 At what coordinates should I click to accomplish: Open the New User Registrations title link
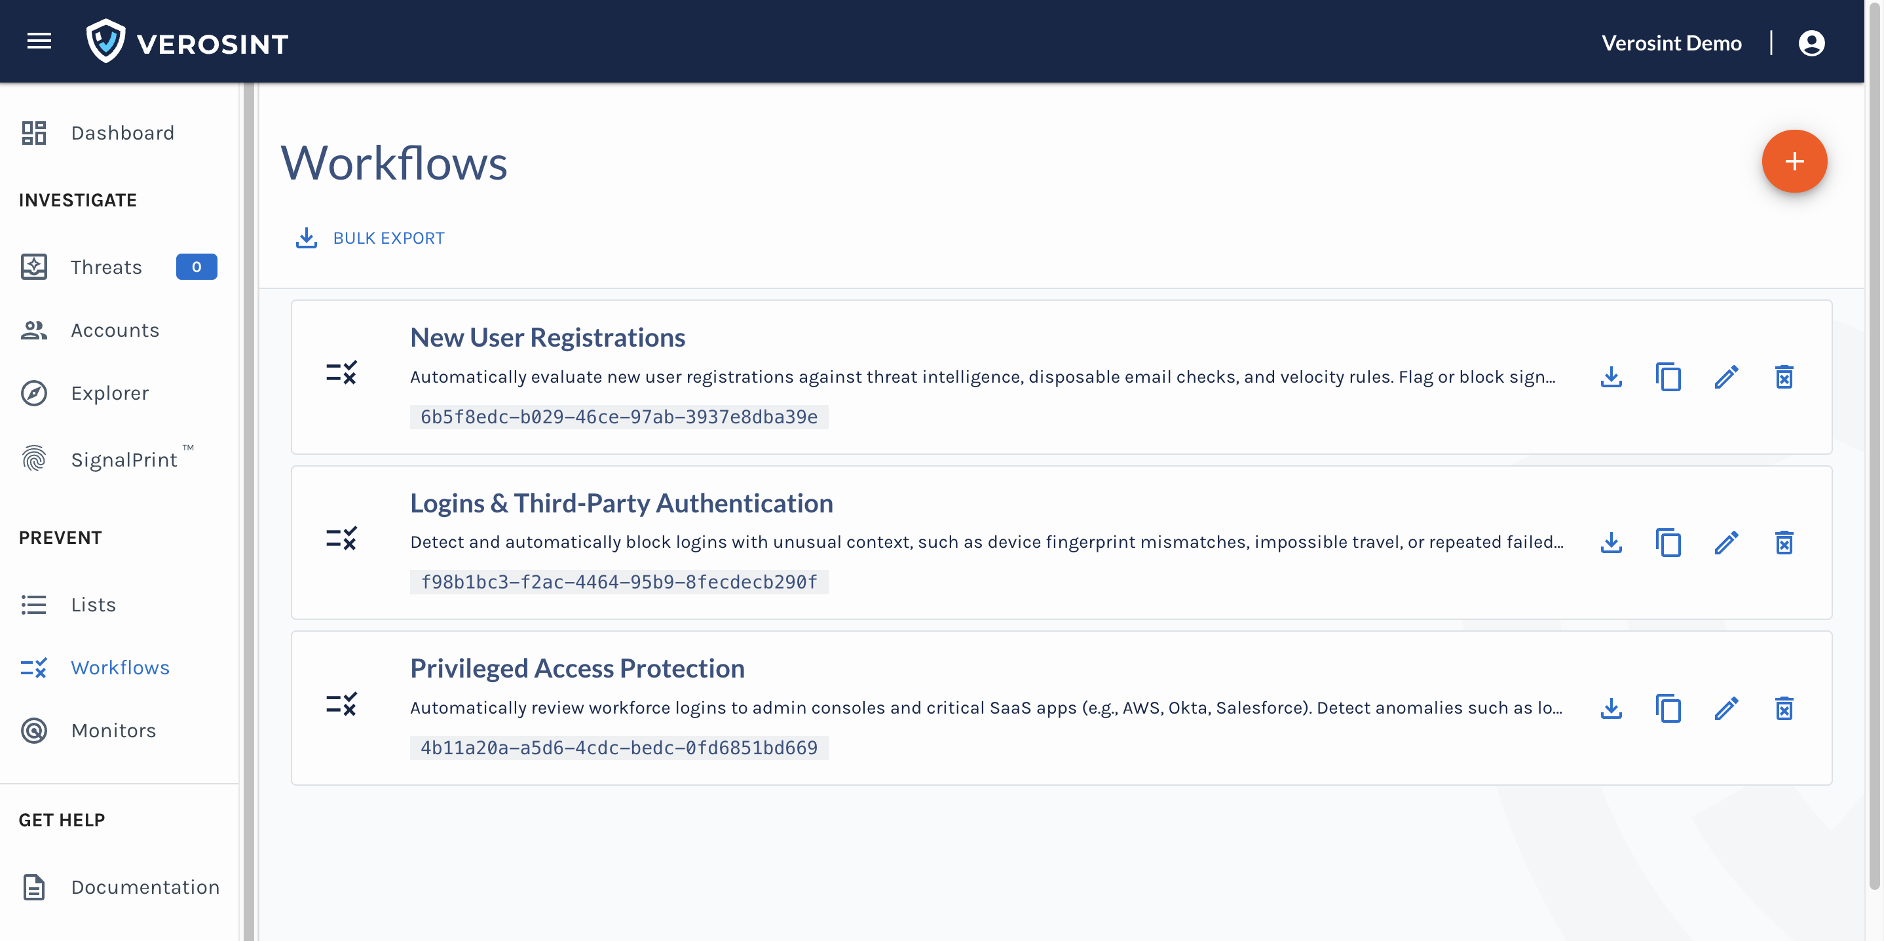547,337
